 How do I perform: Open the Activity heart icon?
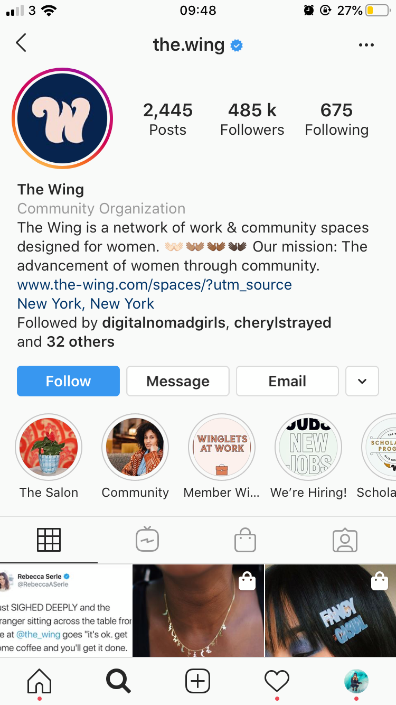pyautogui.click(x=277, y=681)
